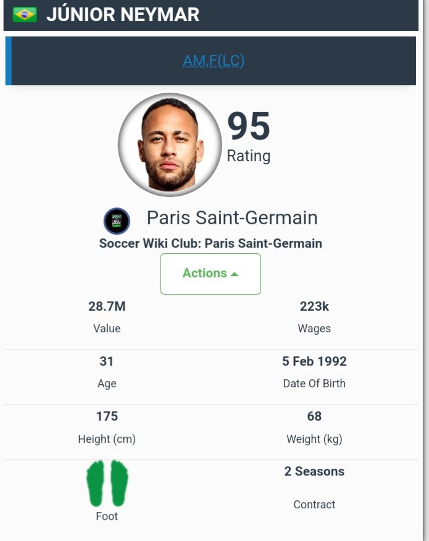
Task: Open the Paris Saint-Germain club name
Action: click(232, 218)
